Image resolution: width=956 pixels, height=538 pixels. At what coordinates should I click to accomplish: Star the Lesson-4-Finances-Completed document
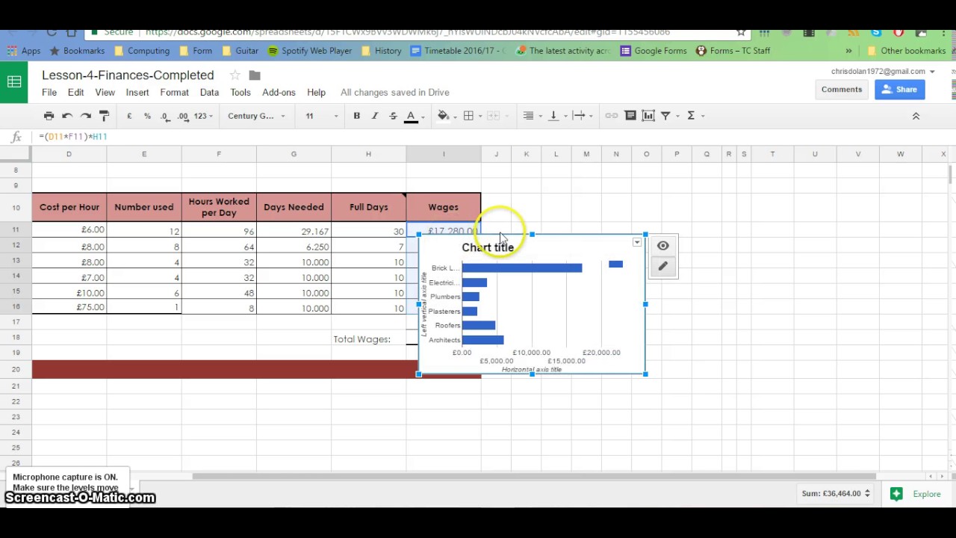[x=235, y=75]
